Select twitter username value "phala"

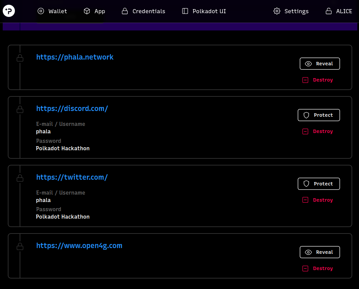coord(43,200)
